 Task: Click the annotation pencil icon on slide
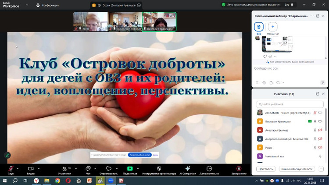click(x=7, y=155)
